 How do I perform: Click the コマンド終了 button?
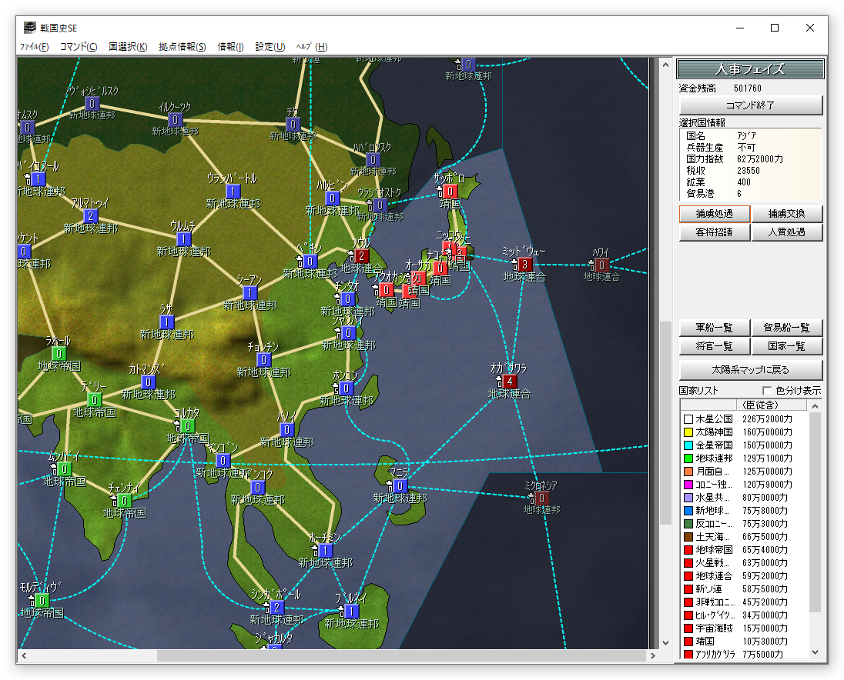750,105
